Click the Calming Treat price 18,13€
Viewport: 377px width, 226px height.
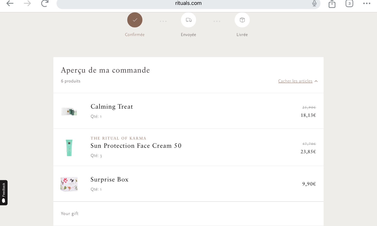coord(308,115)
